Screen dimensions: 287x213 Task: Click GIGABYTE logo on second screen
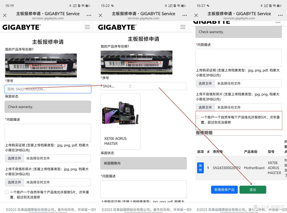[117, 27]
